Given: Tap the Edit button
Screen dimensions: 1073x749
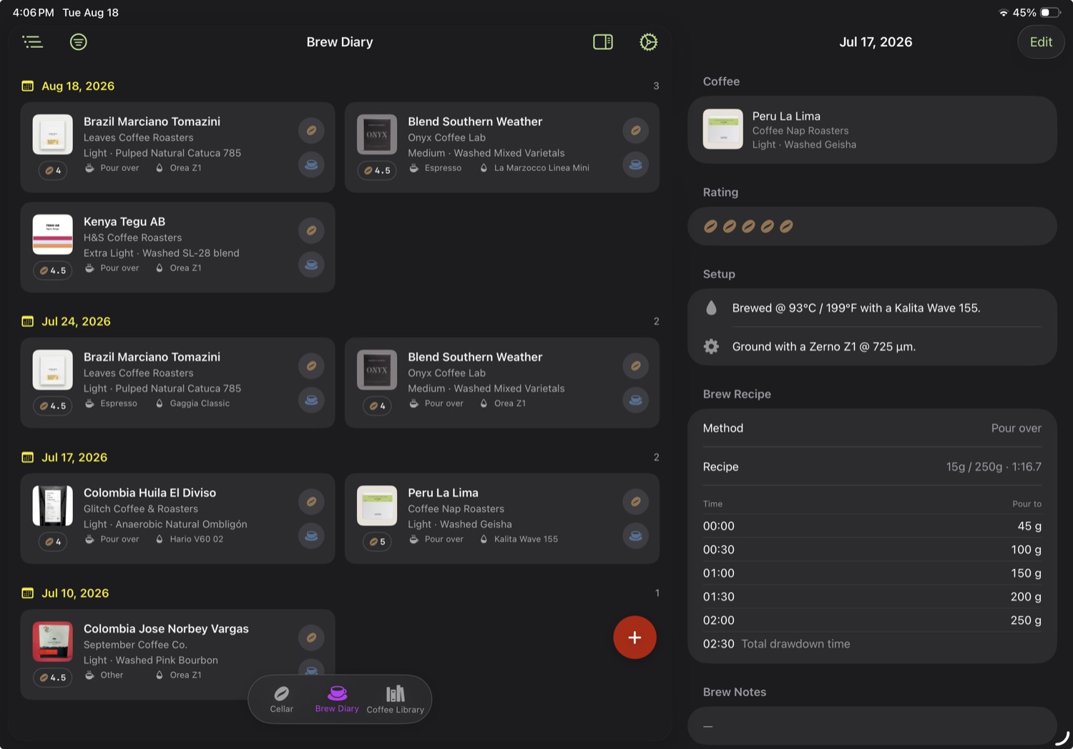Looking at the screenshot, I should 1041,42.
